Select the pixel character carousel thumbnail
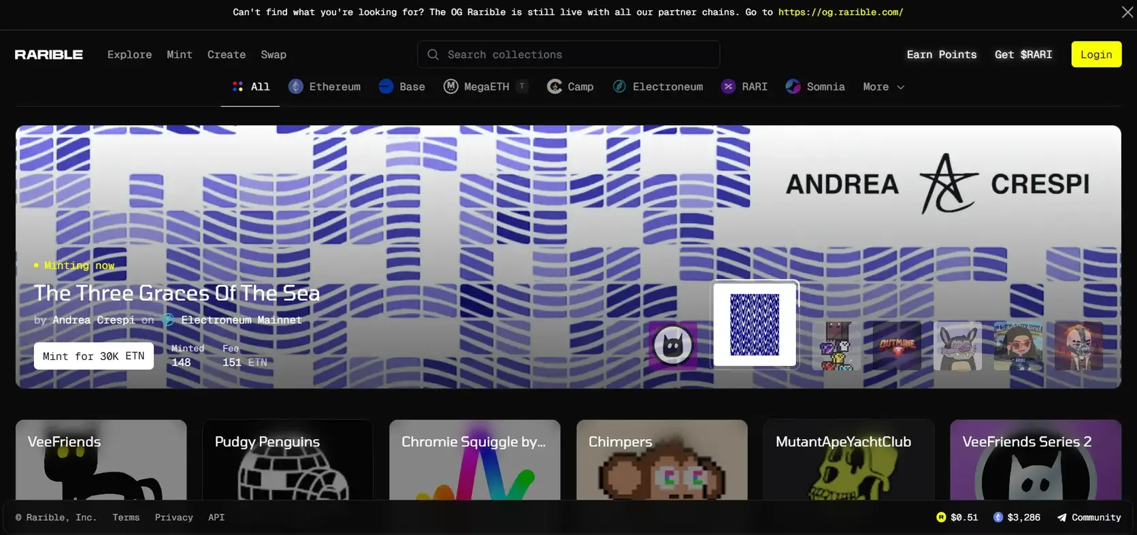This screenshot has width=1137, height=535. 836,346
